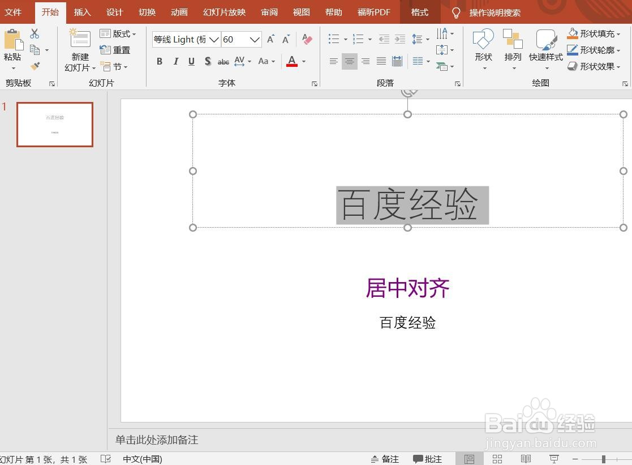The height and width of the screenshot is (465, 632).
Task: Click the Copy icon in the clipboard group
Action: point(35,50)
